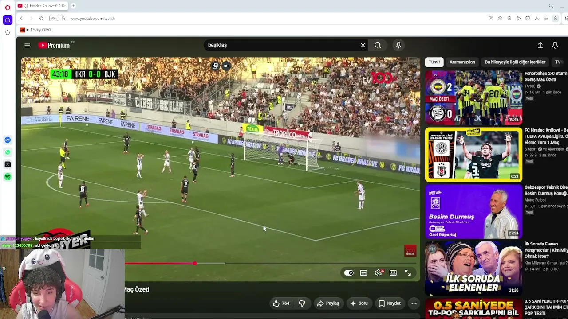Screen dimensions: 568x319
Task: Select the Aramanızdan filter chip
Action: (462, 62)
